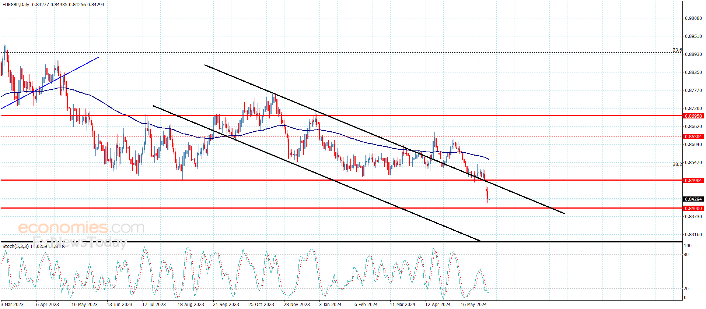Click the 12 Apr 2024 date label
This screenshot has height=309, width=706.
coord(438,304)
